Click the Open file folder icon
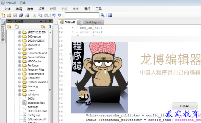 pyautogui.click(x=9, y=15)
